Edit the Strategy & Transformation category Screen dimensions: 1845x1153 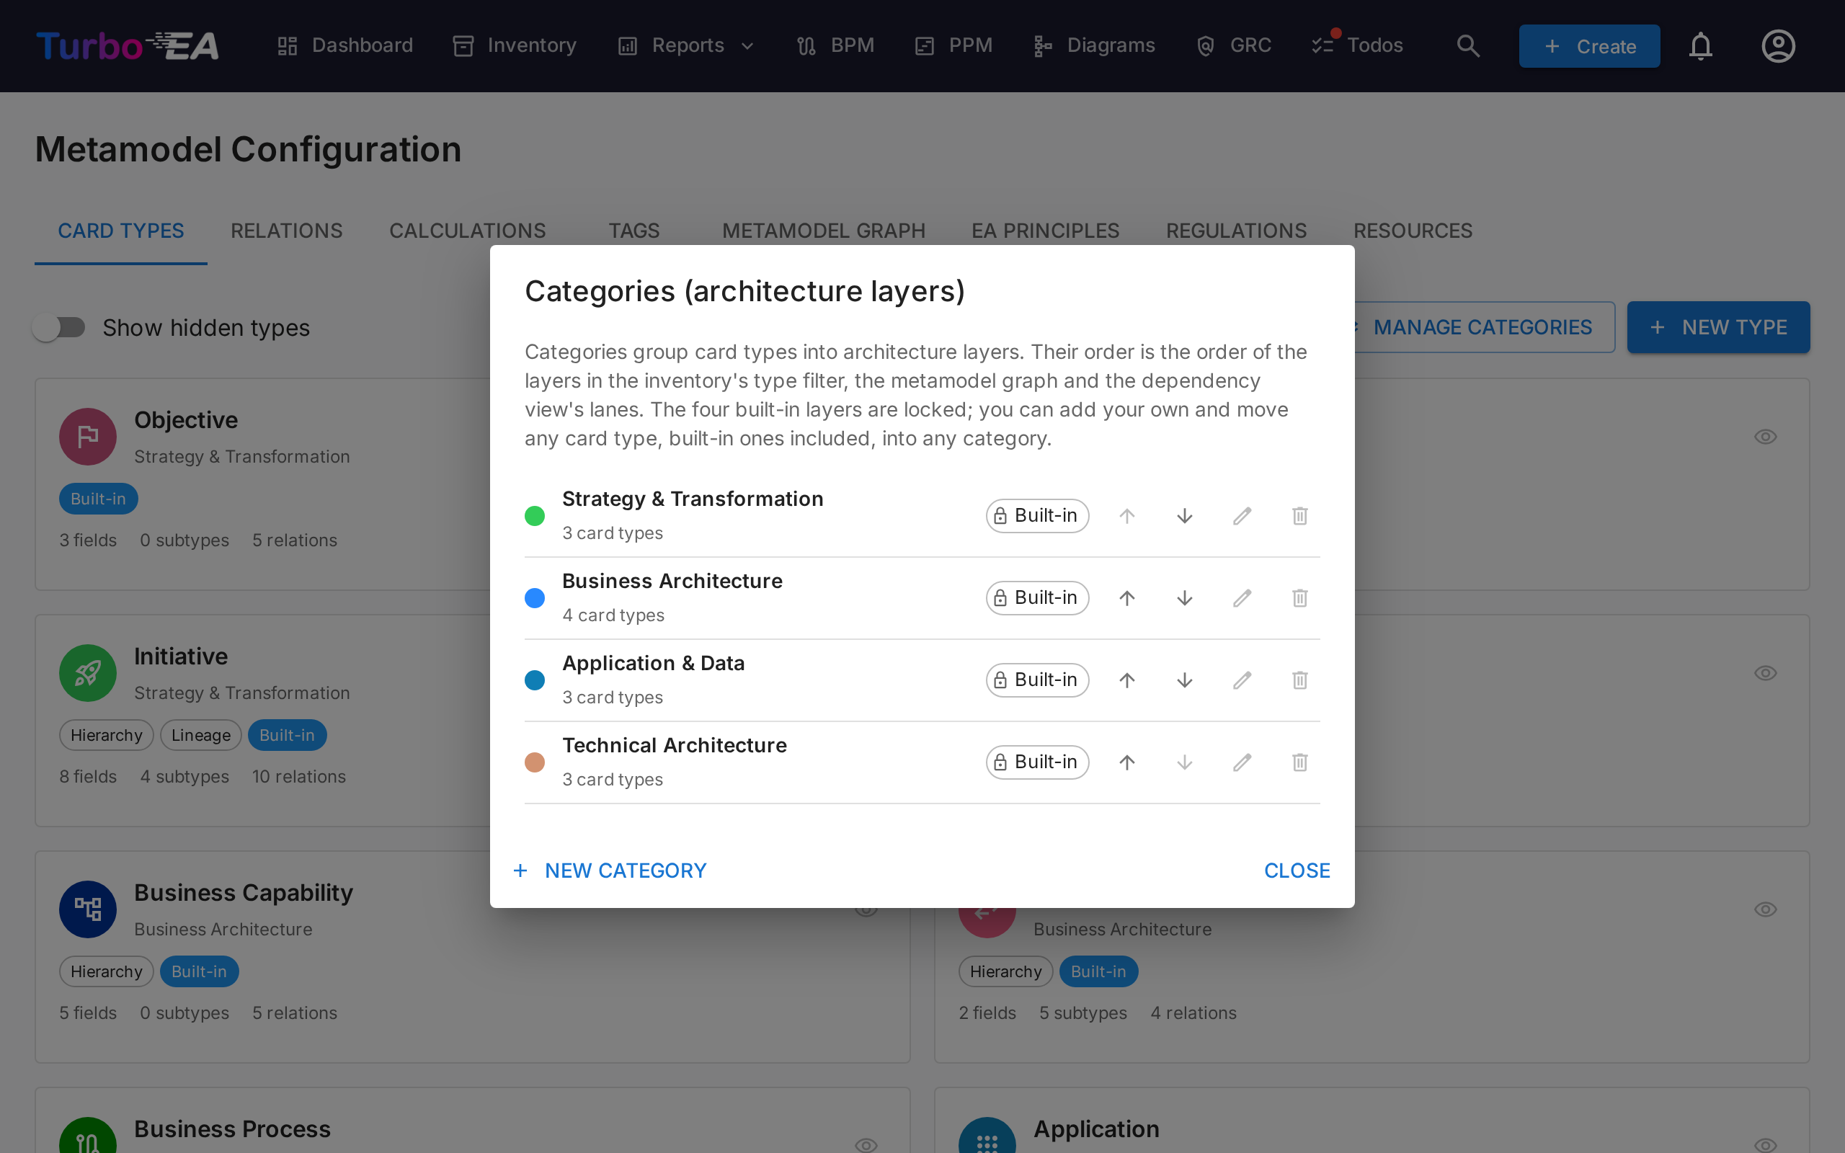(1242, 516)
